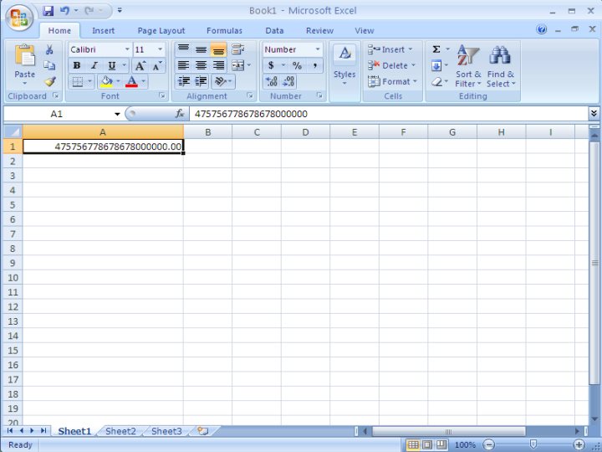Image resolution: width=602 pixels, height=452 pixels.
Task: Click the Delete cells button
Action: pyautogui.click(x=392, y=66)
